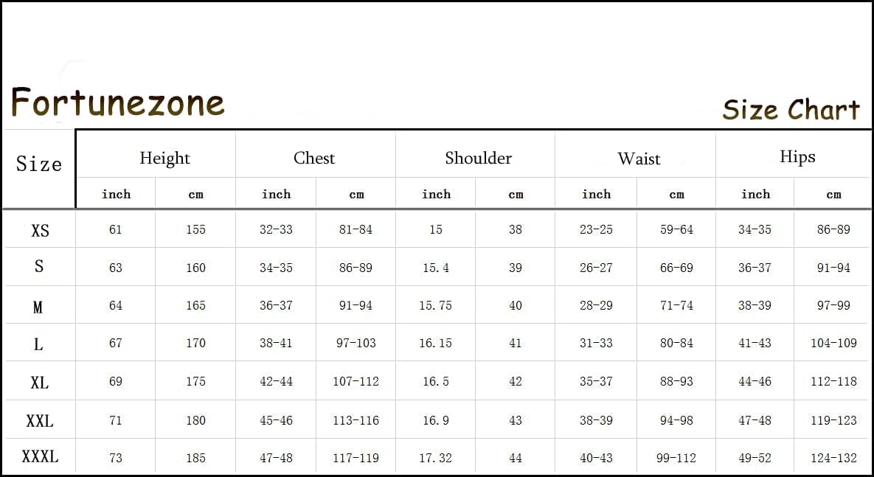Click the Shoulder column header

478,158
